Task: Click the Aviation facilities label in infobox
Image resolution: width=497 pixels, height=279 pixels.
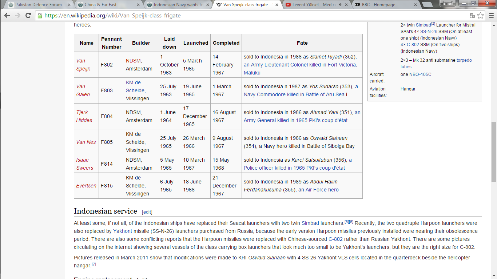Action: pos(378,92)
